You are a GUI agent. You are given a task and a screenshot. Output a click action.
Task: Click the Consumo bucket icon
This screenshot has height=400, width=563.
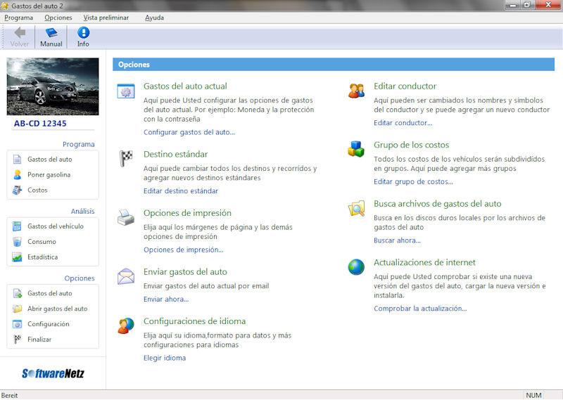[x=17, y=242]
